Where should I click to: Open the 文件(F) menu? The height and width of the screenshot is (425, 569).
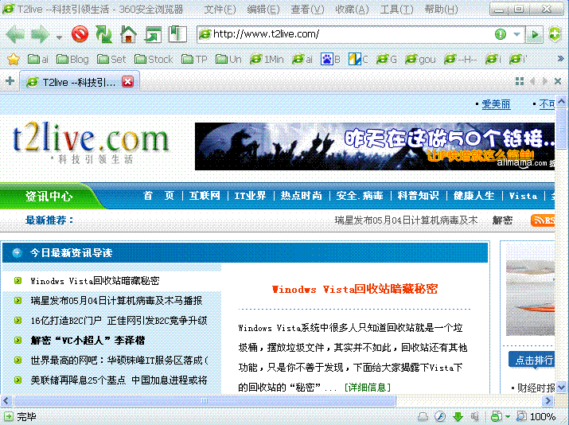(220, 10)
